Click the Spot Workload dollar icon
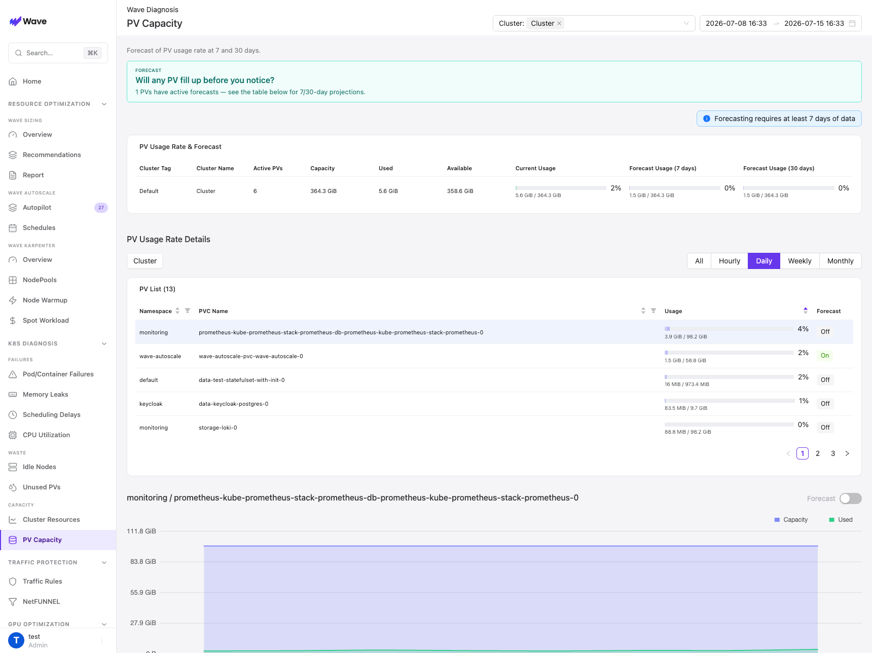 coord(13,321)
